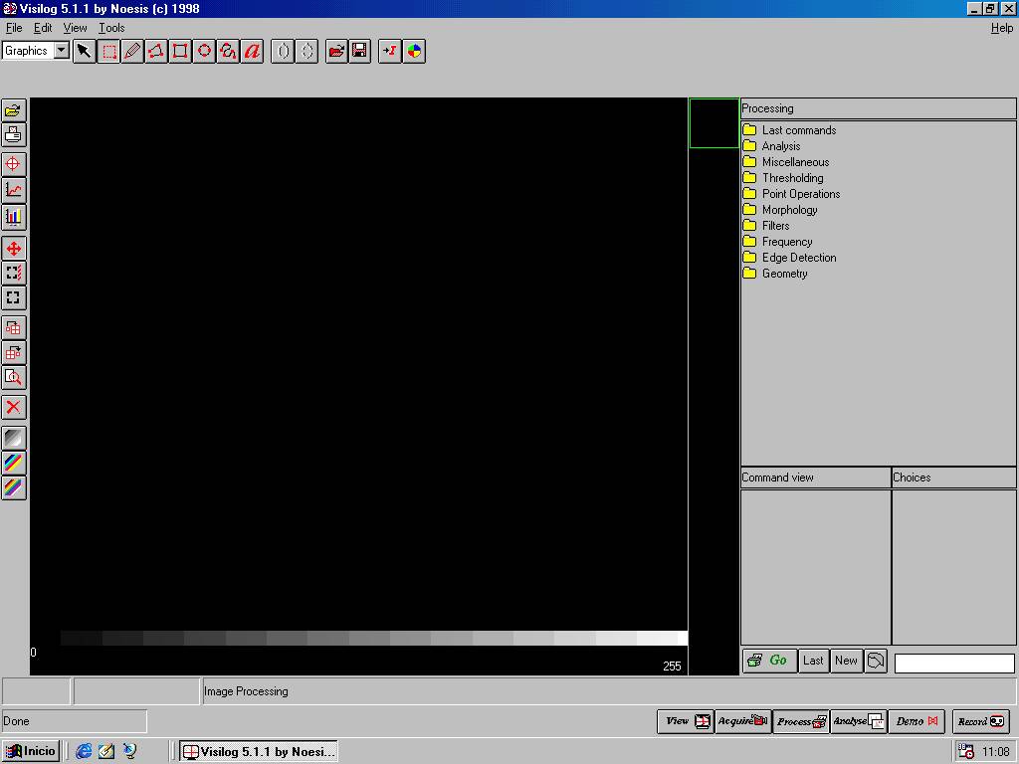Click the green Go button

(x=769, y=661)
